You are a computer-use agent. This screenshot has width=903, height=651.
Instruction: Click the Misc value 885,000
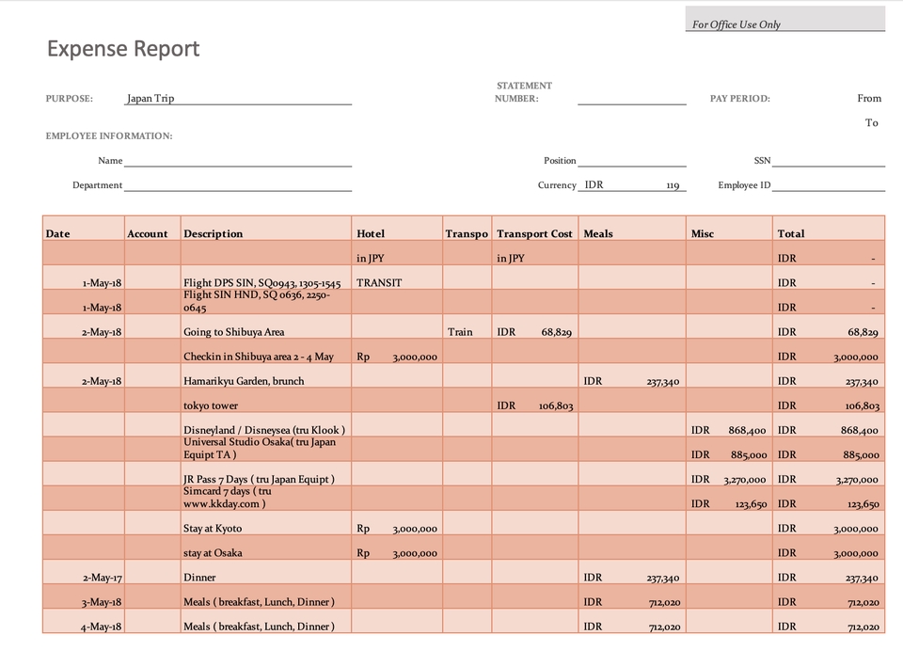pyautogui.click(x=729, y=449)
